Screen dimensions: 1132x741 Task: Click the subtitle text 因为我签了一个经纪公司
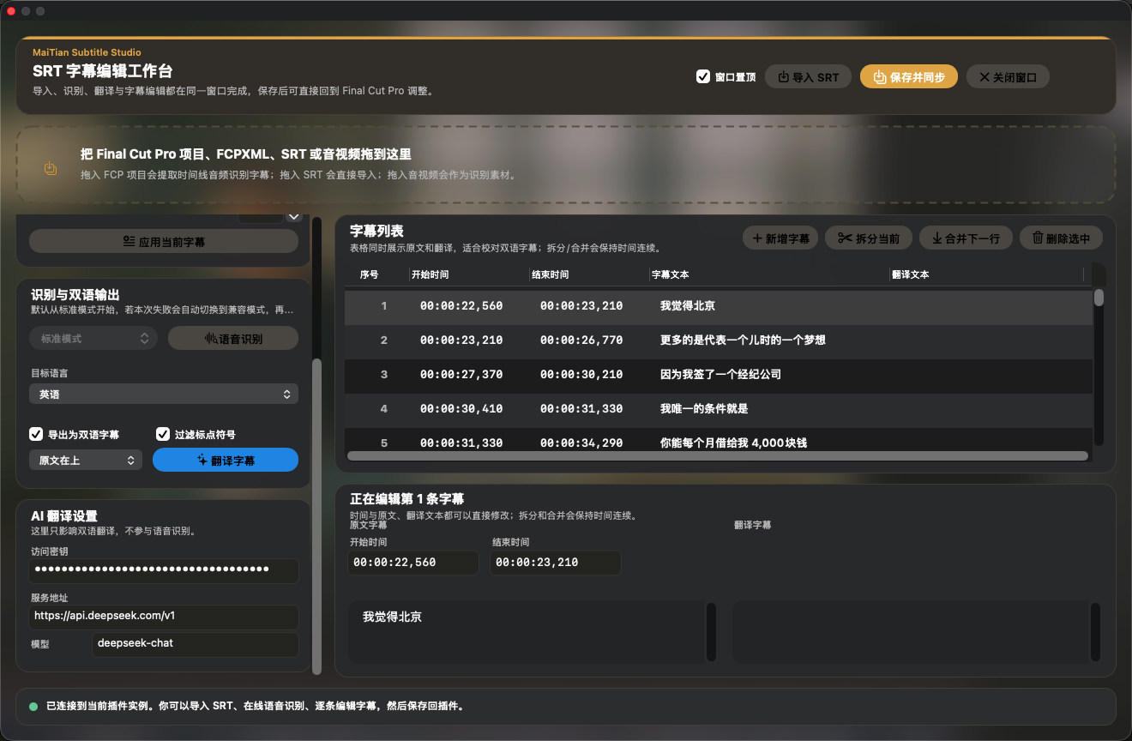point(720,375)
